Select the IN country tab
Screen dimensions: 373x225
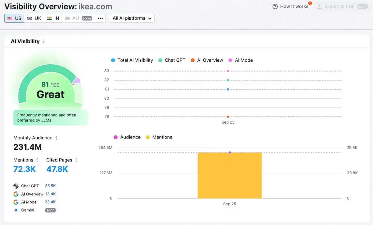coord(53,18)
